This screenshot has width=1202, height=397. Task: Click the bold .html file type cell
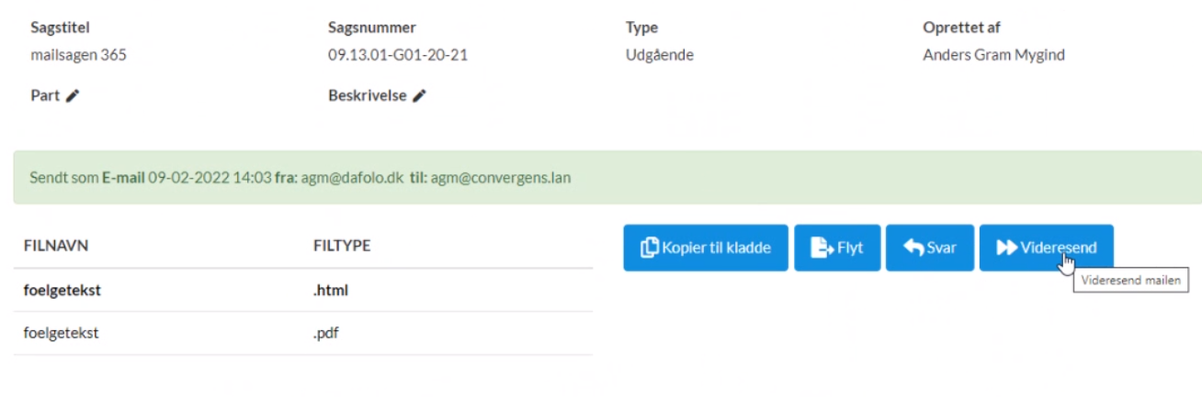point(331,292)
